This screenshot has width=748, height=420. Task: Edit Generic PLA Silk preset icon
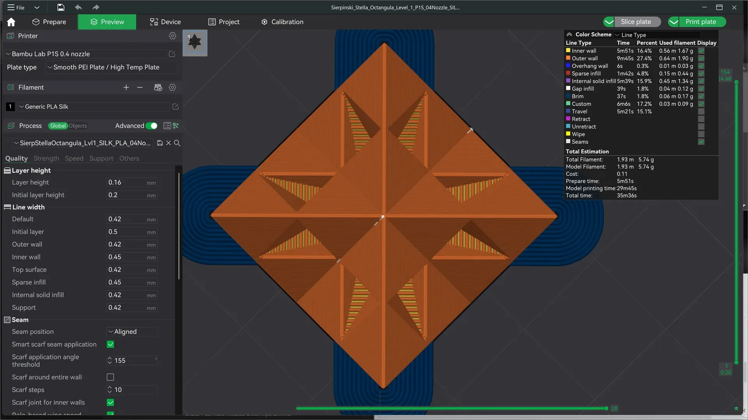pos(175,107)
